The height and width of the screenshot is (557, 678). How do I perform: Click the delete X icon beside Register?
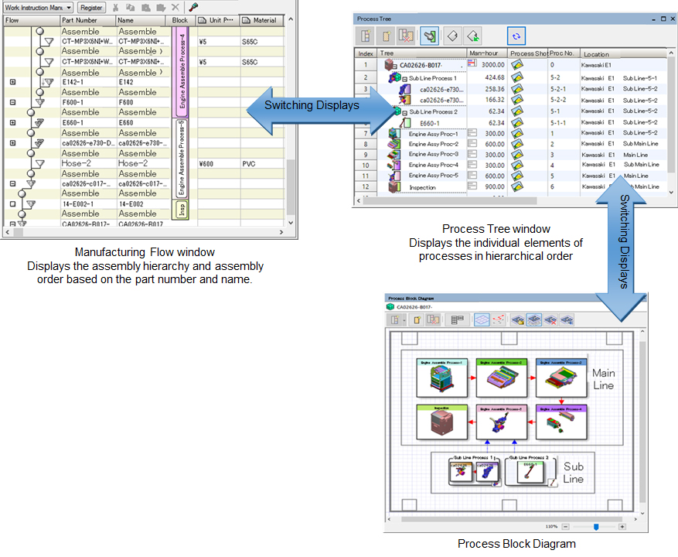tap(175, 7)
